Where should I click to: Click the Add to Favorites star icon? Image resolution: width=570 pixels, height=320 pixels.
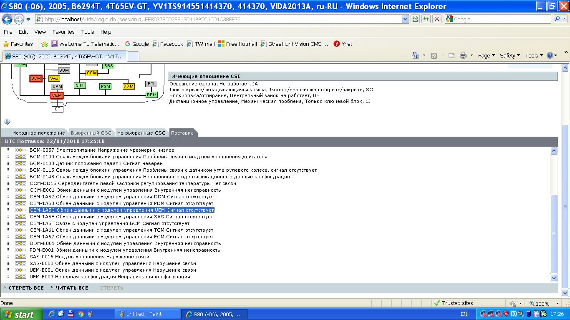(x=45, y=44)
